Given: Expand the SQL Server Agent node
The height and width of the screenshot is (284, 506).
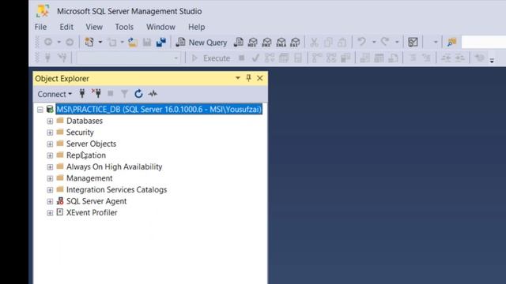Looking at the screenshot, I should coord(50,202).
